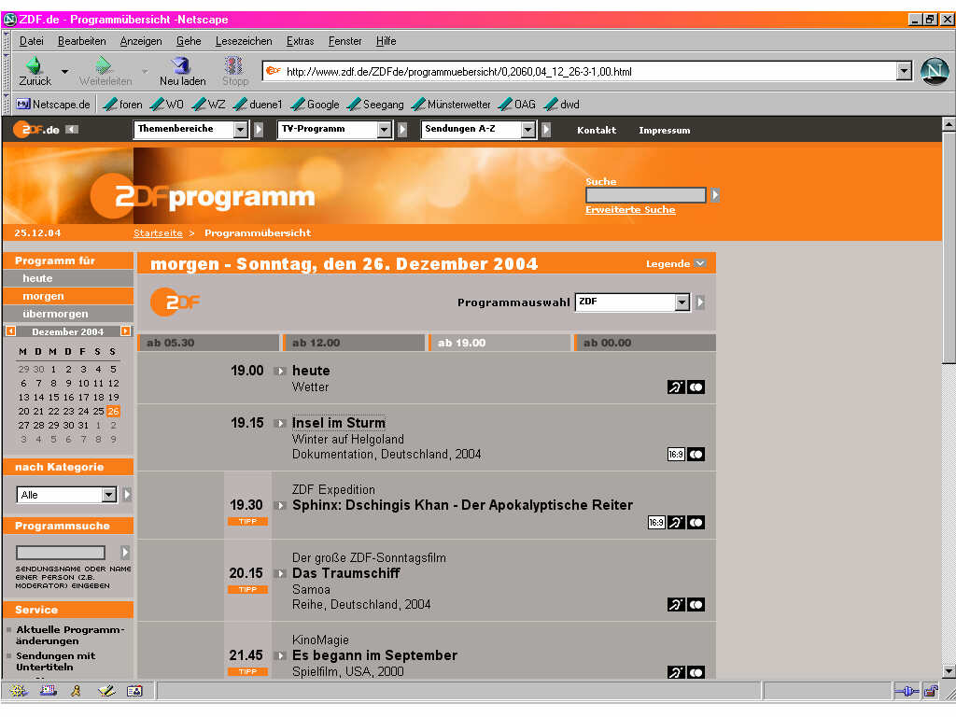Open the Bearbeiten menu
Image resolution: width=956 pixels, height=717 pixels.
click(82, 41)
